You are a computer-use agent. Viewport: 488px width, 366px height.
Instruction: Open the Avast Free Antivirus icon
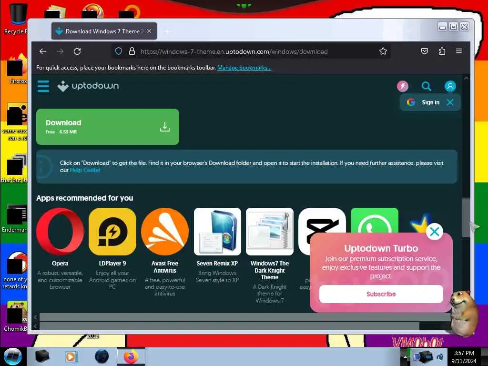point(164,232)
